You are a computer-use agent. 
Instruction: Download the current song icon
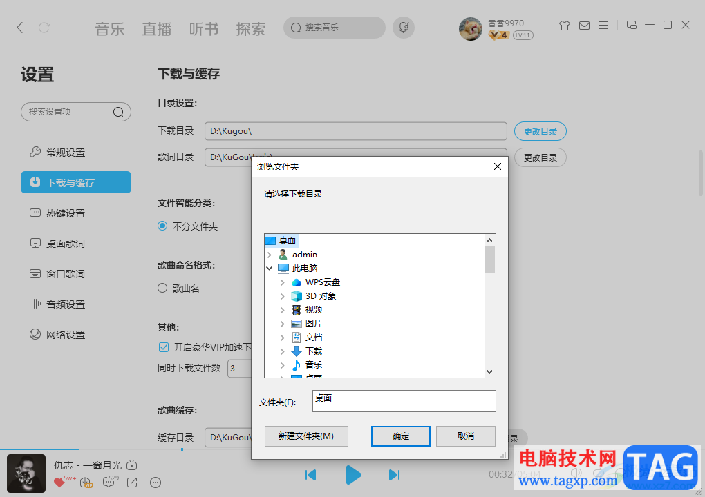point(86,483)
